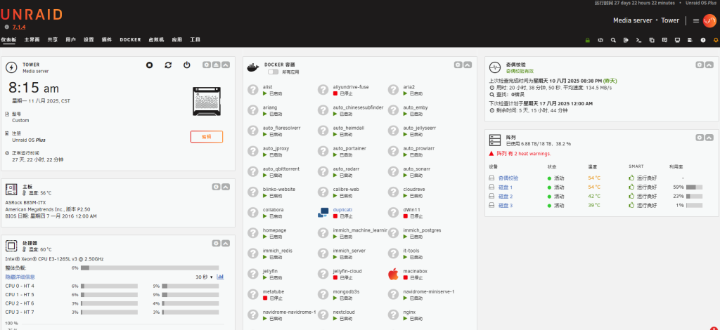Open the 仪表板 tab
The width and height of the screenshot is (720, 330).
8,40
